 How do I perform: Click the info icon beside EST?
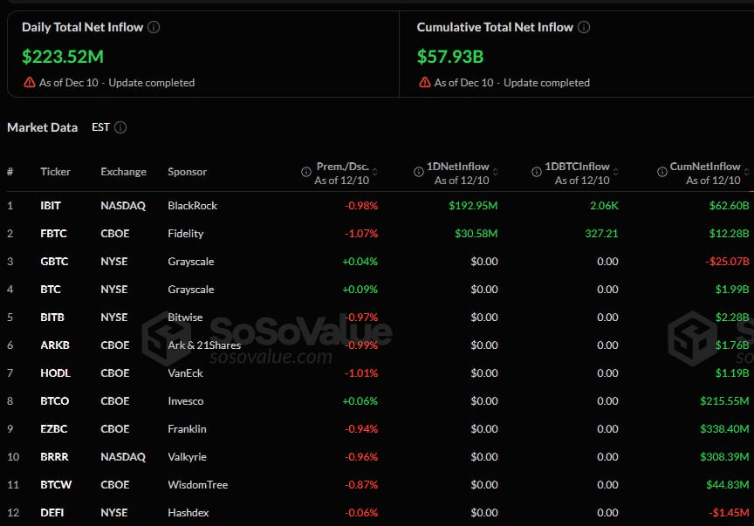(x=121, y=127)
